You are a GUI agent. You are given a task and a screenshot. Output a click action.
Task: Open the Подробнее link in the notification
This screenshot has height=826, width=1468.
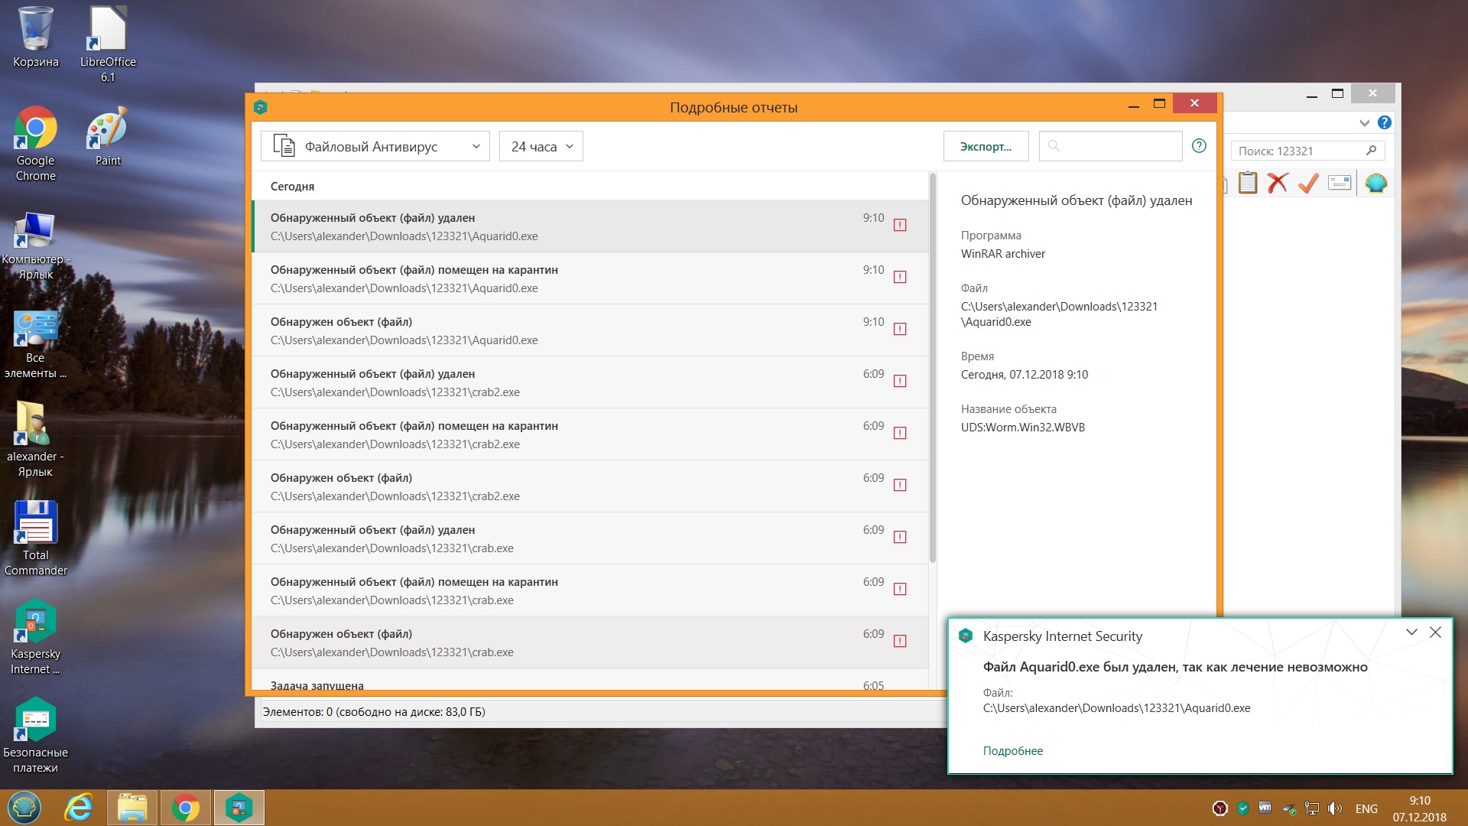pos(1012,751)
